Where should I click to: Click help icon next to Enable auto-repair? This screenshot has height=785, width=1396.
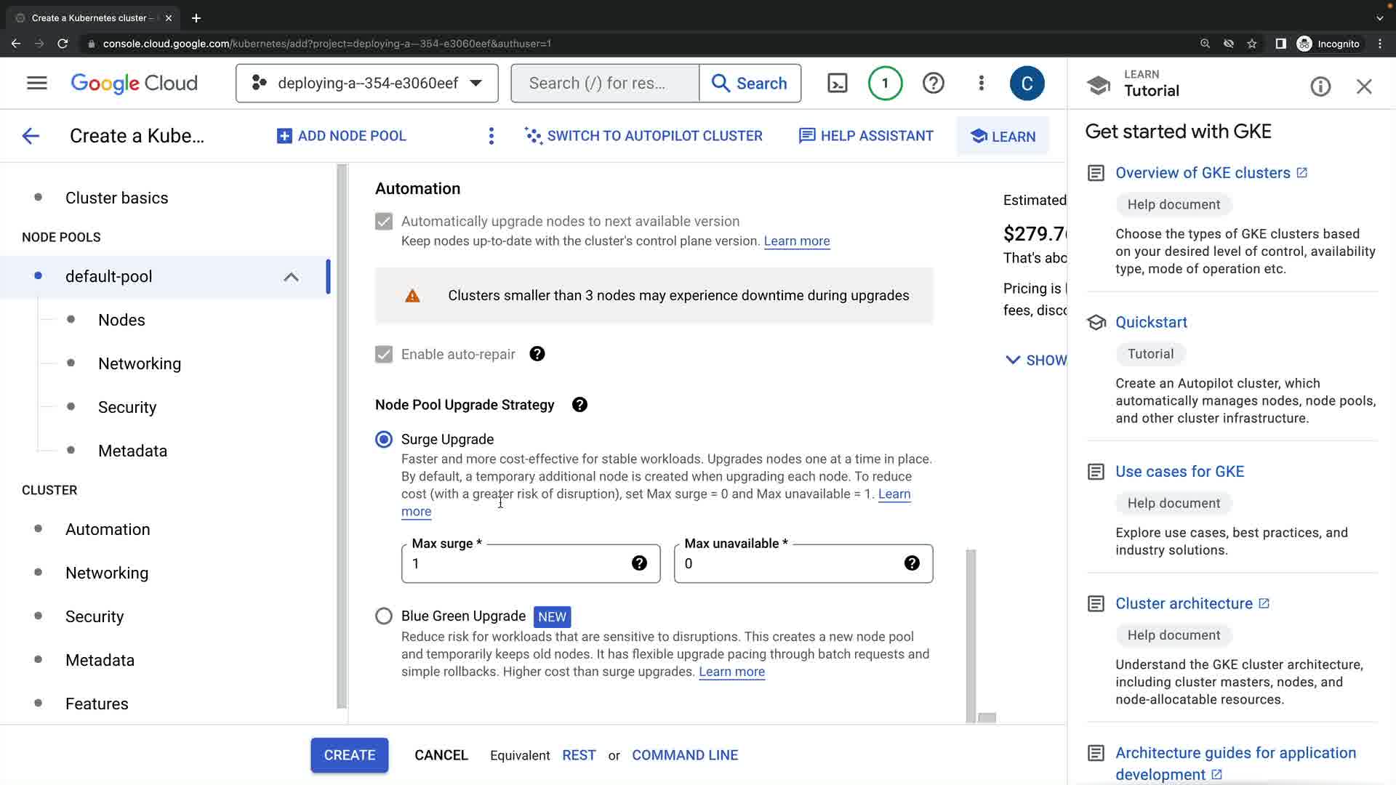[537, 354]
